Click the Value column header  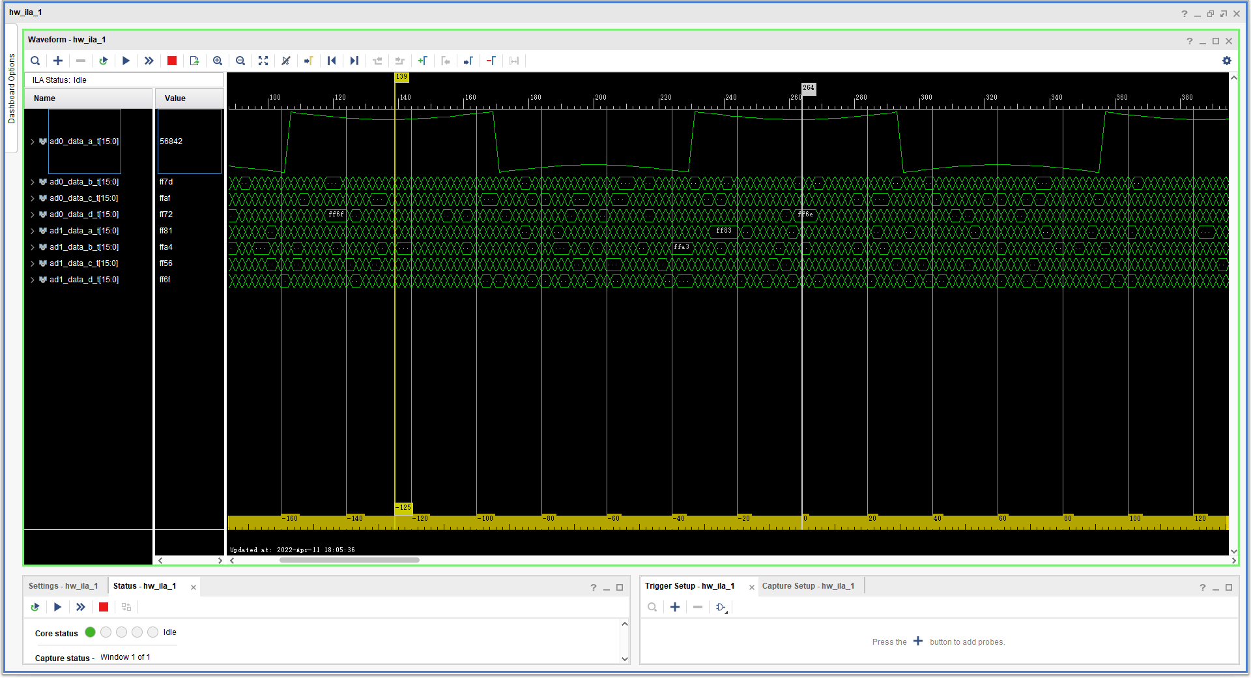(189, 98)
